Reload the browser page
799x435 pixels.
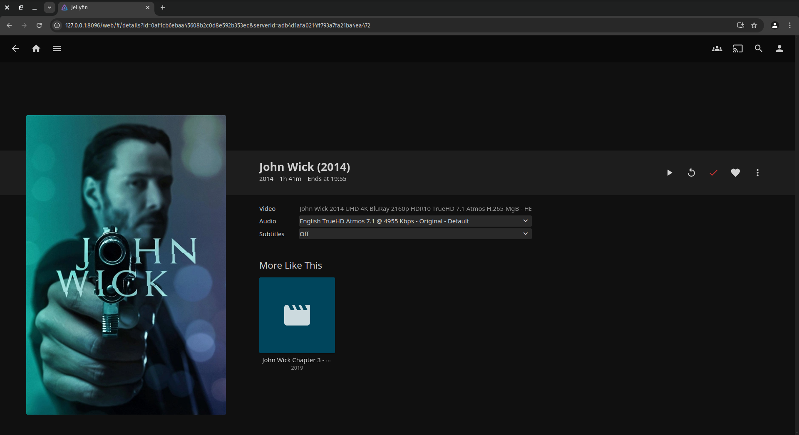(39, 25)
